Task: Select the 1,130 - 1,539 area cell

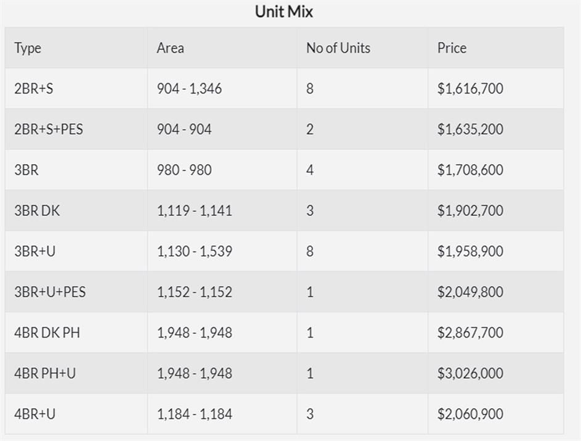Action: pyautogui.click(x=194, y=252)
